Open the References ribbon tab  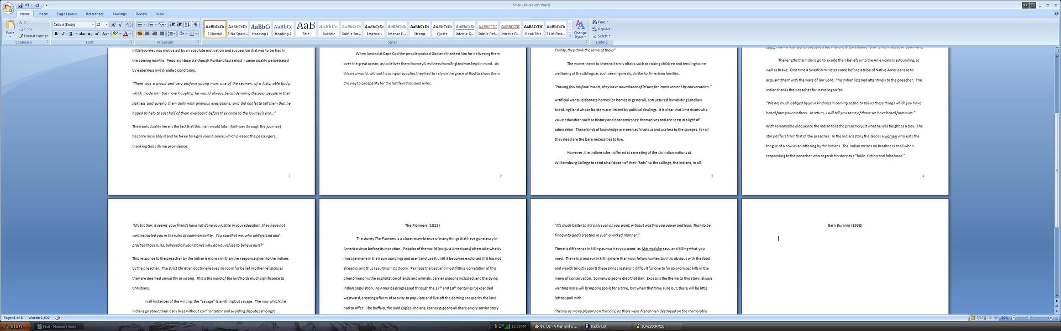94,14
